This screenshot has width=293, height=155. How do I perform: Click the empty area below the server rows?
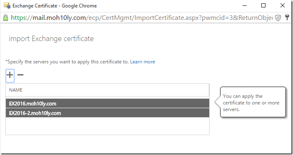click(108, 126)
